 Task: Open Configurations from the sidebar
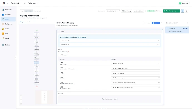[x=8, y=24]
